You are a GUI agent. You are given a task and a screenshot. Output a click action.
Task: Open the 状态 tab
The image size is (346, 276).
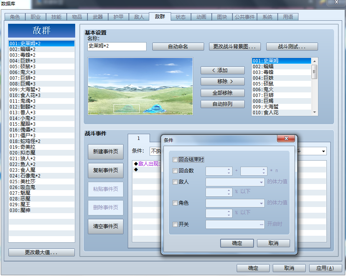click(181, 17)
